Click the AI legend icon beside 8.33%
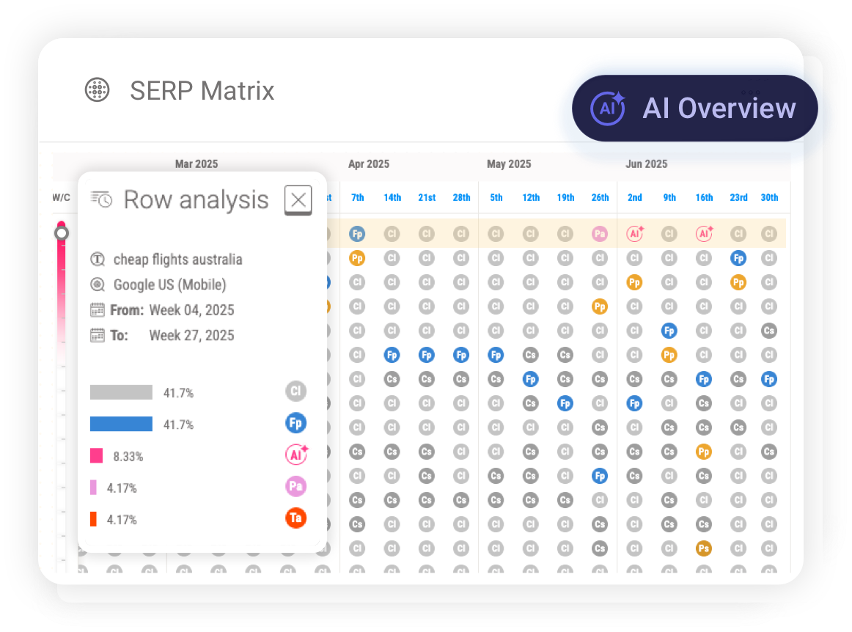Image resolution: width=852 pixels, height=632 pixels. 296,455
